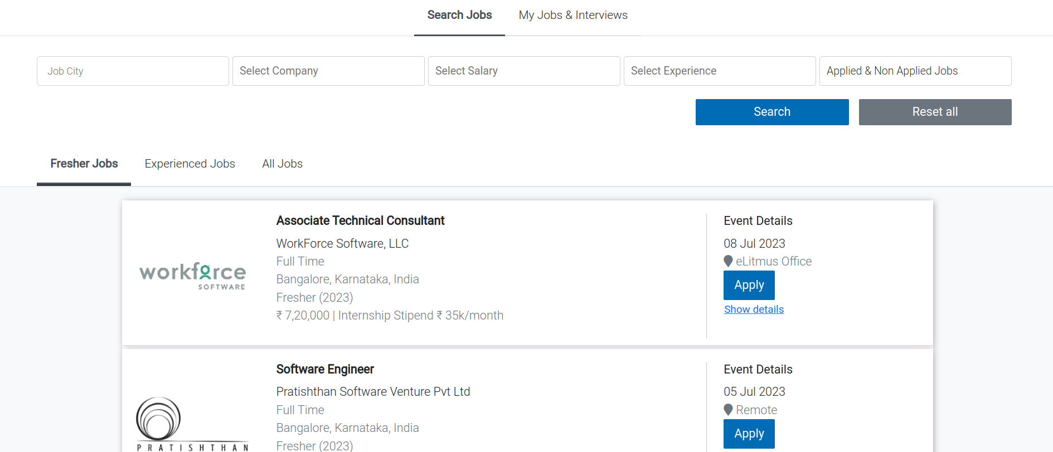Image resolution: width=1053 pixels, height=452 pixels.
Task: Click location pin icon beside eLitmus Office
Action: point(728,261)
